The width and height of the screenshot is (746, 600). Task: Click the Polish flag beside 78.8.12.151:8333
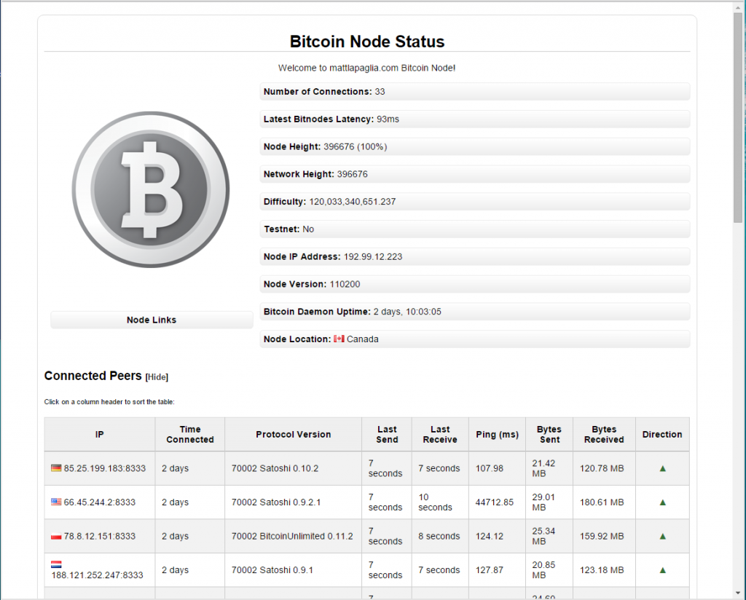[56, 536]
